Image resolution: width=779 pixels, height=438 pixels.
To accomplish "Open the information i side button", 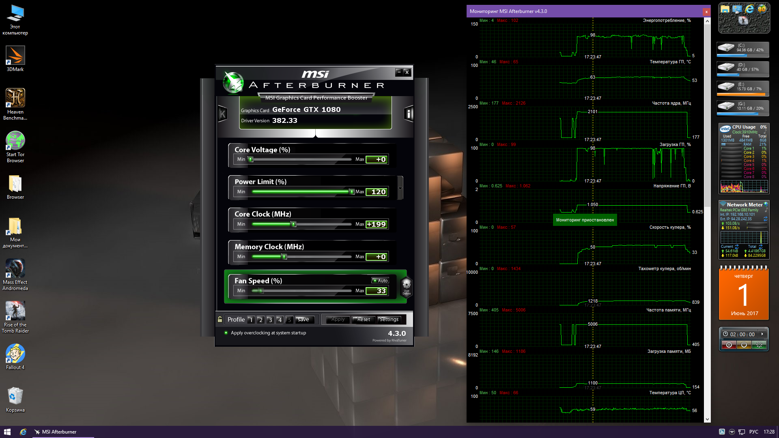I will (409, 114).
